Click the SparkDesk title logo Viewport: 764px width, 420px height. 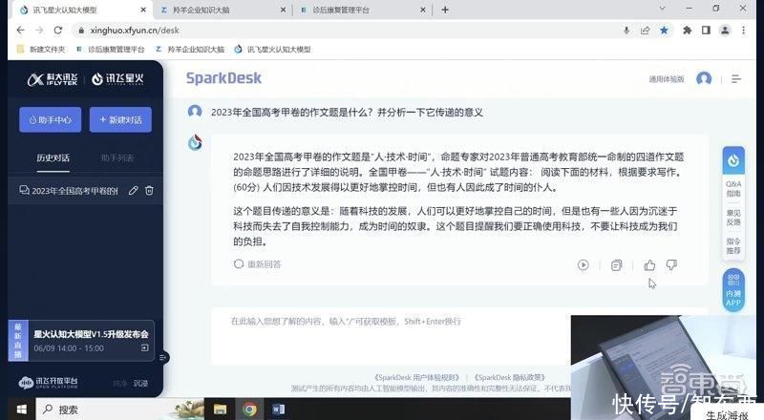223,78
